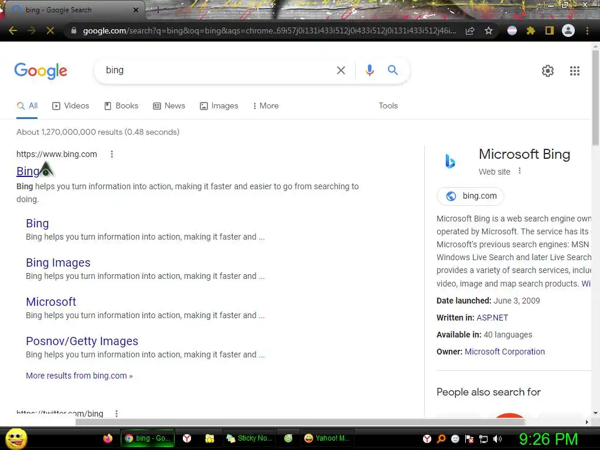This screenshot has height=450, width=600.
Task: Click More results from bing.com
Action: click(x=79, y=376)
